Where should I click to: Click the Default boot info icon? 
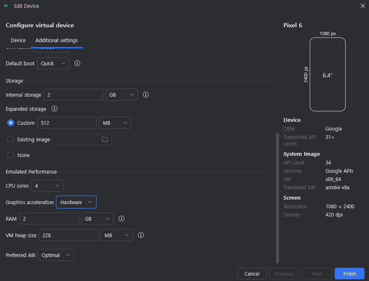77,63
